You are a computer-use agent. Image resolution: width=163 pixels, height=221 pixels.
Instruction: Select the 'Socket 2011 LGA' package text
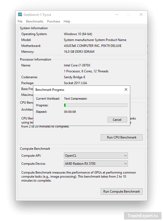(x=75, y=83)
